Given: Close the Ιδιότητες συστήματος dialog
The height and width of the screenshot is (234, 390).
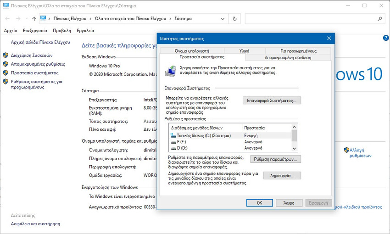Looking at the screenshot, I should pyautogui.click(x=329, y=38).
